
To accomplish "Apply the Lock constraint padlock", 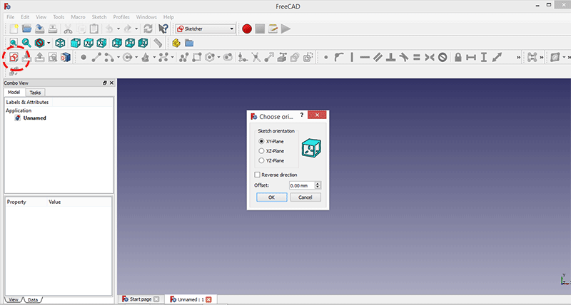I will point(458,57).
